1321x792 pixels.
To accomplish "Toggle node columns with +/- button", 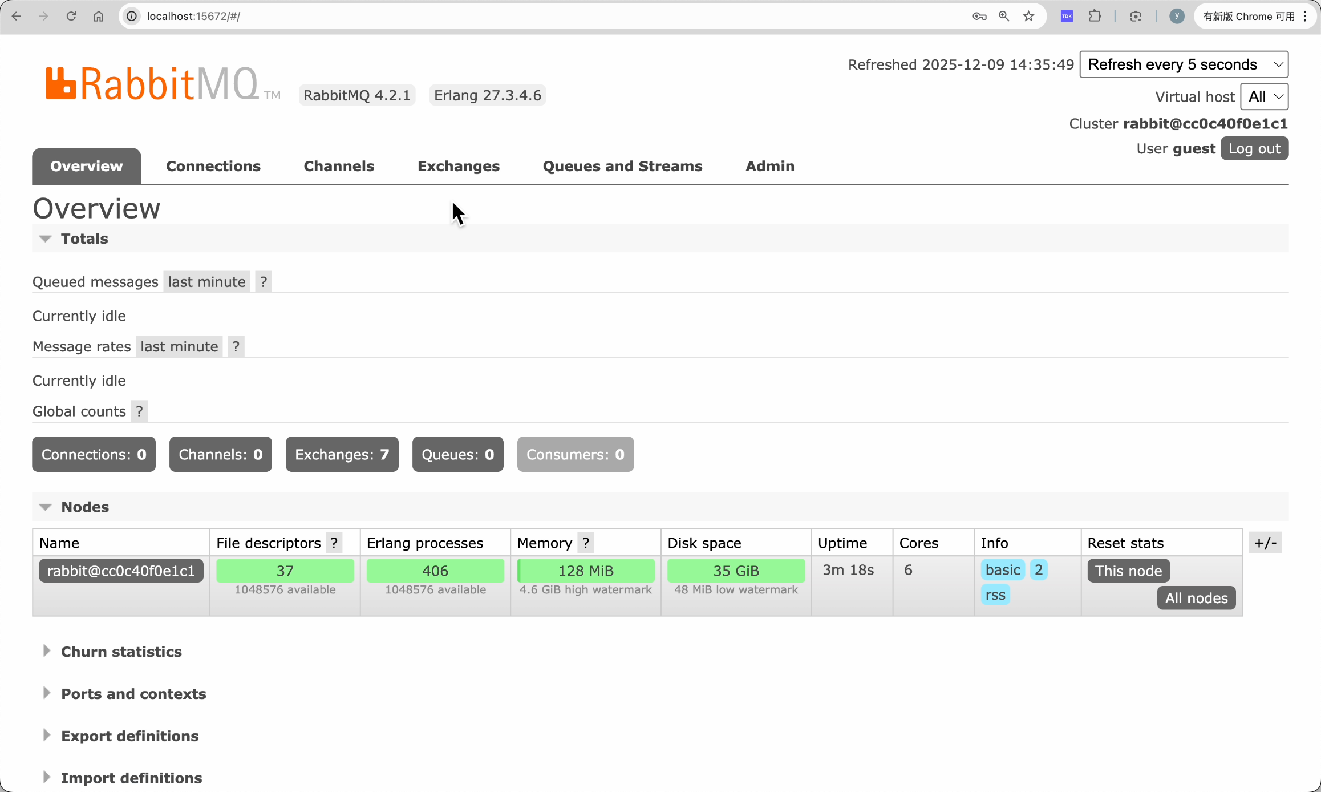I will tap(1265, 543).
